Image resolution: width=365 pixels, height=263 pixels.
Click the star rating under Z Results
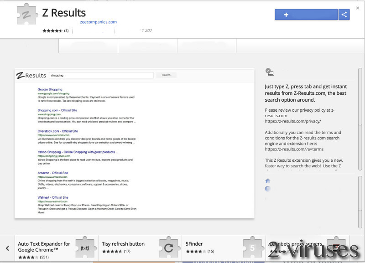click(x=52, y=31)
